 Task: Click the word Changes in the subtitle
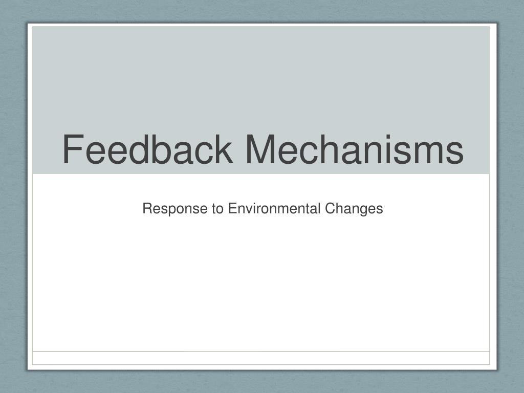click(x=354, y=209)
